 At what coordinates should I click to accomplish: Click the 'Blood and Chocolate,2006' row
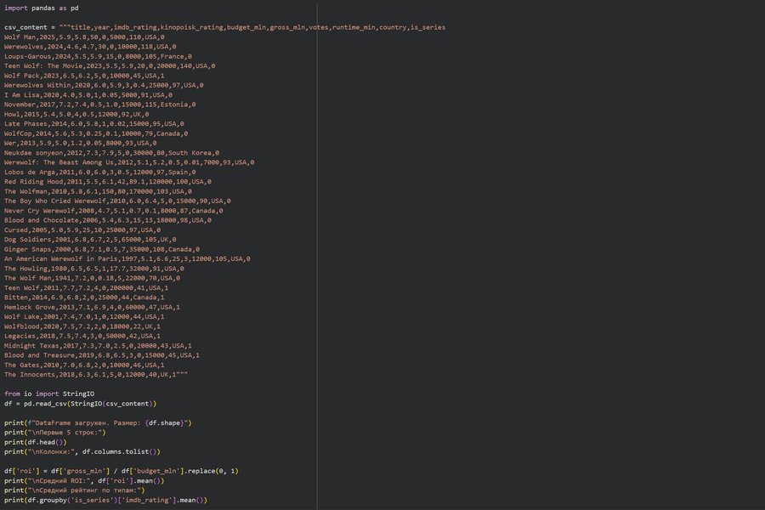coord(108,221)
